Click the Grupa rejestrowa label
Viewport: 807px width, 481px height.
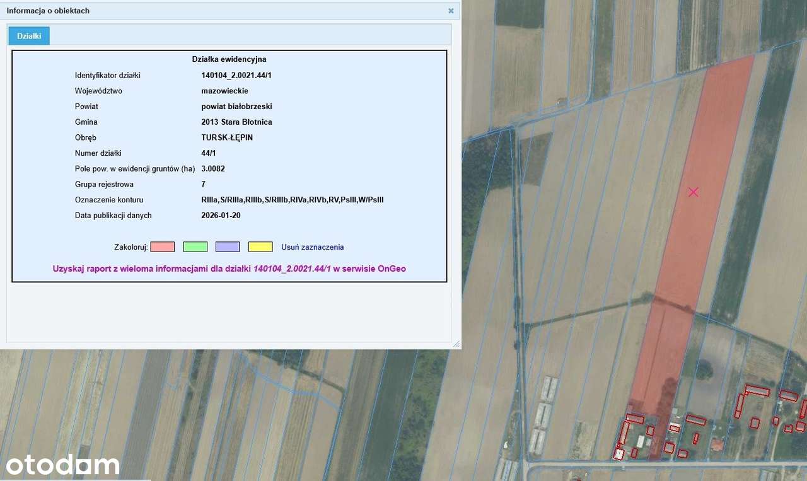104,184
